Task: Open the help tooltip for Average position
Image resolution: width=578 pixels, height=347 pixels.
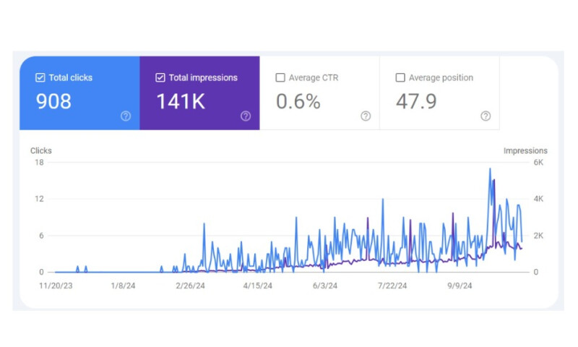Action: (486, 116)
